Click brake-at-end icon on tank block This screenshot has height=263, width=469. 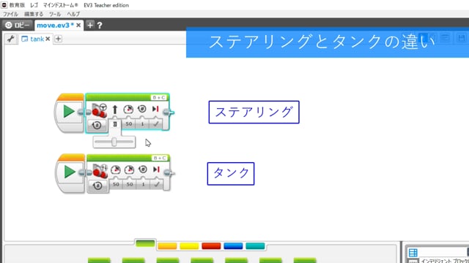[x=156, y=169]
